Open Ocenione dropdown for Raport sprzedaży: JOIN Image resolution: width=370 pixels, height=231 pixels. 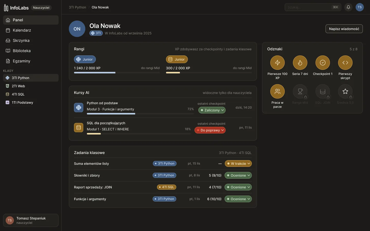click(x=238, y=187)
